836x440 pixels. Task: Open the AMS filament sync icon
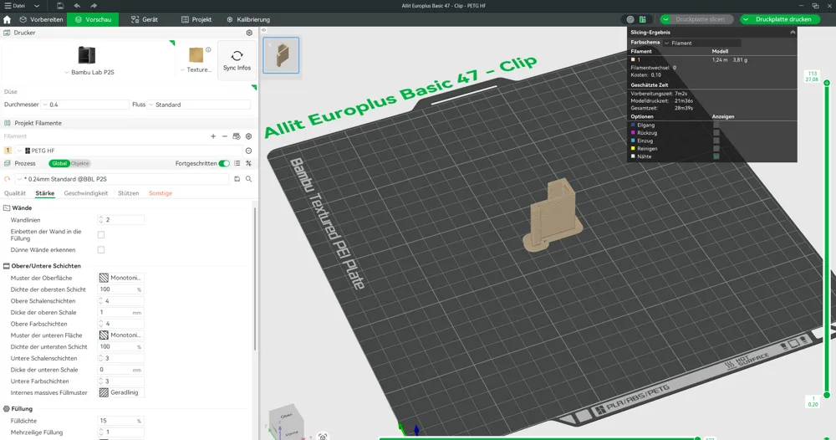tap(237, 136)
